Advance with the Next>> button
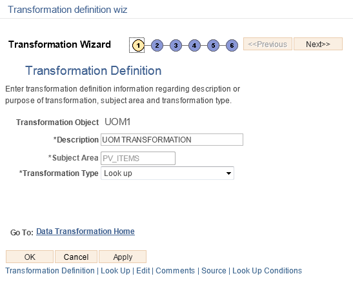This screenshot has height=285, width=353. point(318,44)
